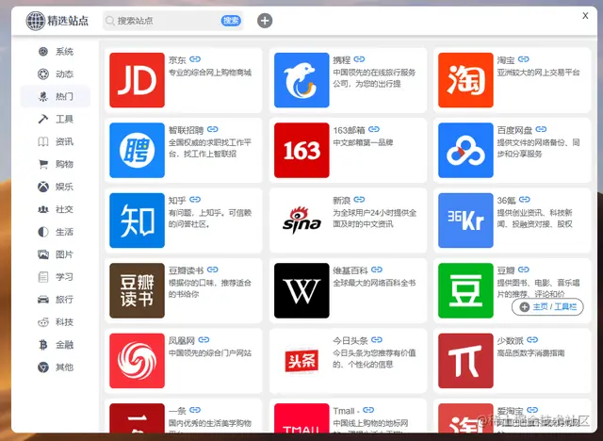The image size is (603, 441).
Task: Click the blue 搜索 button
Action: [231, 21]
